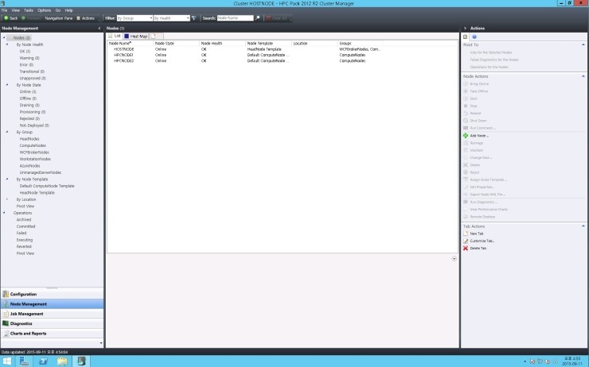The height and width of the screenshot is (367, 589).
Task: Expand the details pane down-arrow button
Action: point(454,259)
